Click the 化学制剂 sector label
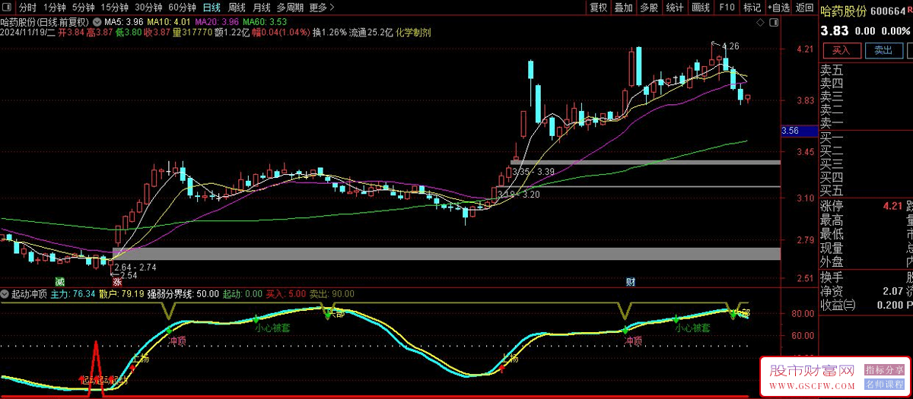Viewport: 913px width, 399px height. (x=413, y=33)
